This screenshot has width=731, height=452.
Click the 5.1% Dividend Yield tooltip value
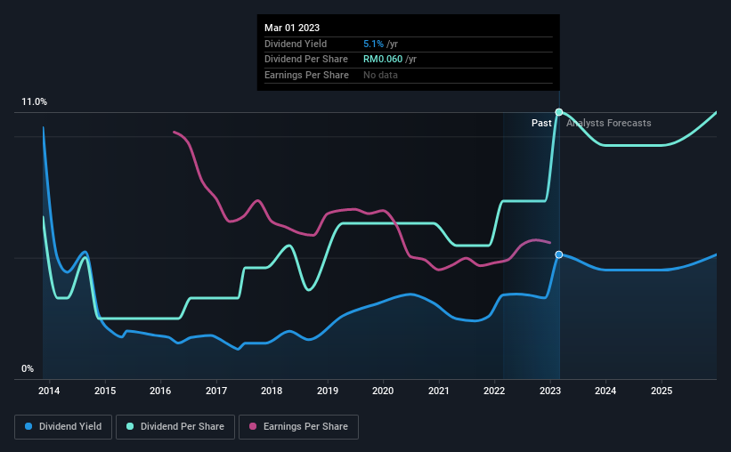coord(373,44)
